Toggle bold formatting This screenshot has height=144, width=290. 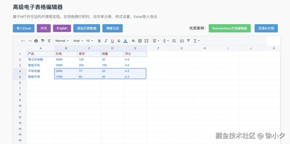(x=99, y=41)
